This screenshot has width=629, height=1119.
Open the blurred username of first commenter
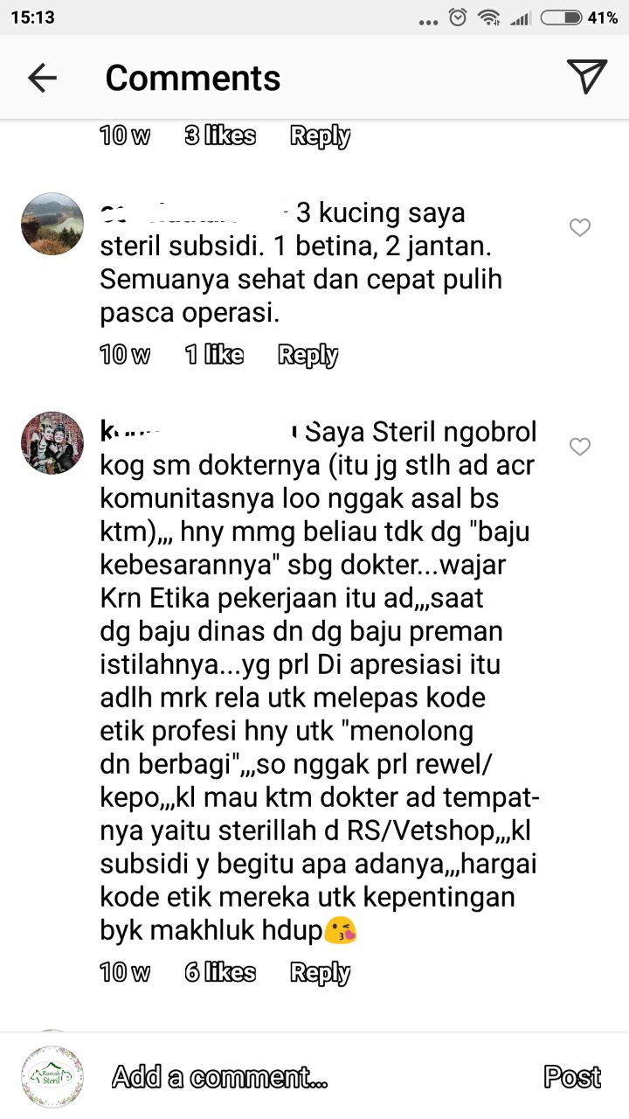click(x=195, y=212)
